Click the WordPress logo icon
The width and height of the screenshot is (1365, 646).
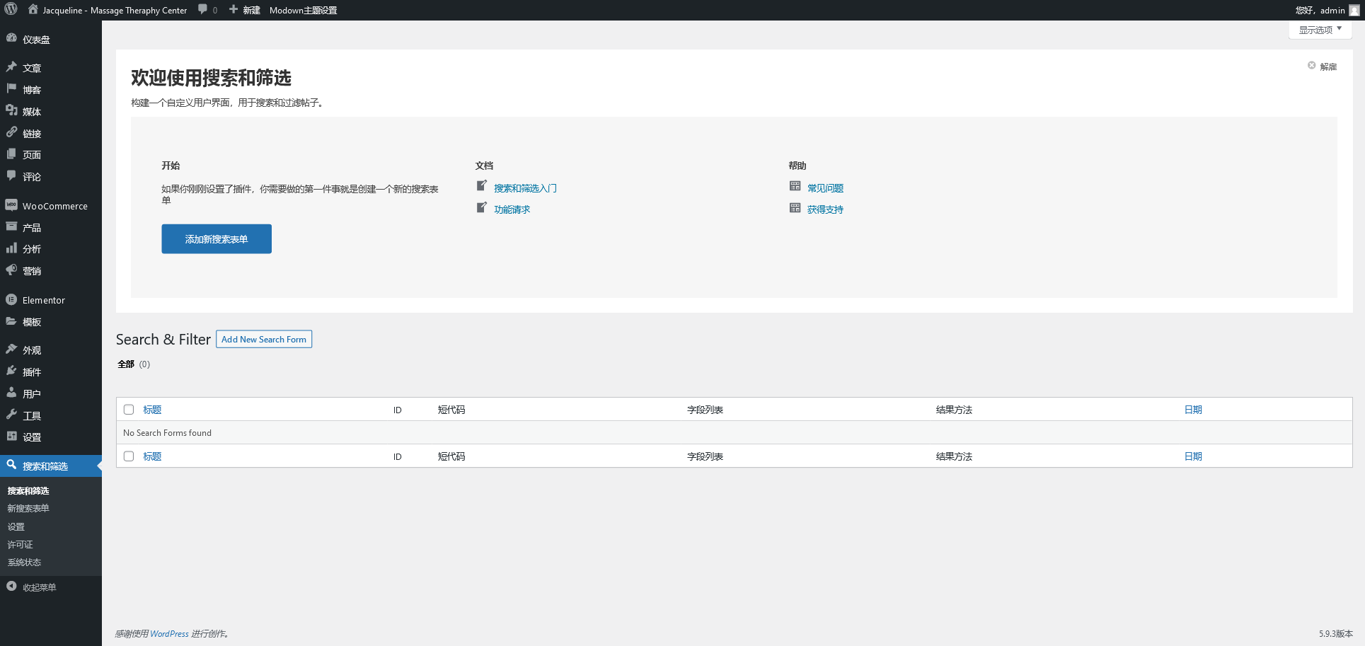(11, 10)
